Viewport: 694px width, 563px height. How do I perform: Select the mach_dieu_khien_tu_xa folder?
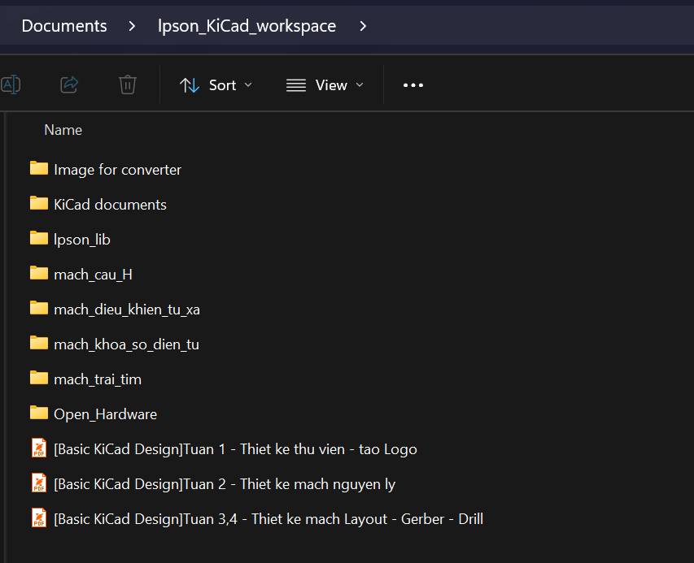126,310
